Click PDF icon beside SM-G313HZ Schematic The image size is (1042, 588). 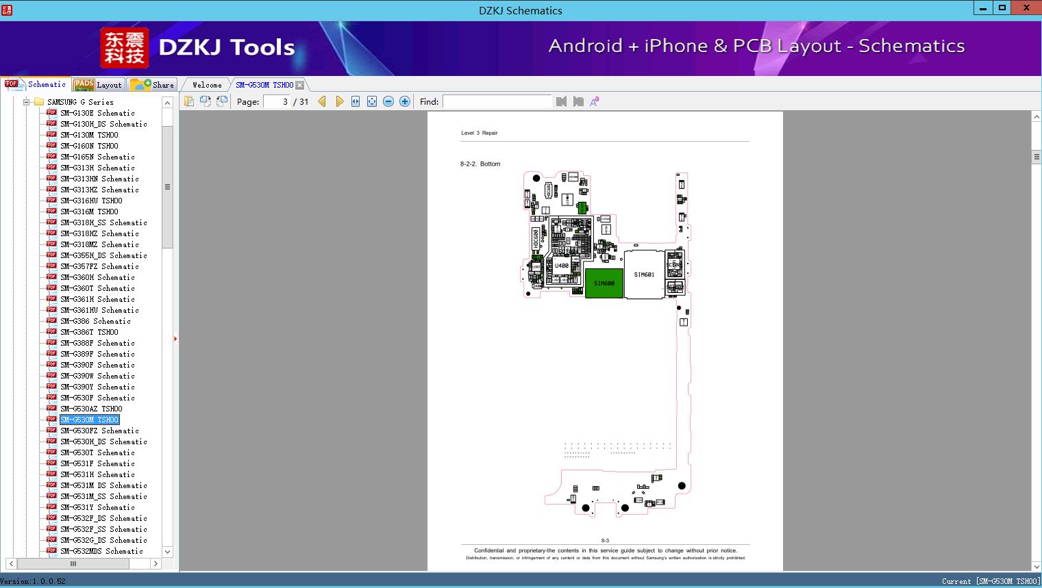(x=51, y=189)
